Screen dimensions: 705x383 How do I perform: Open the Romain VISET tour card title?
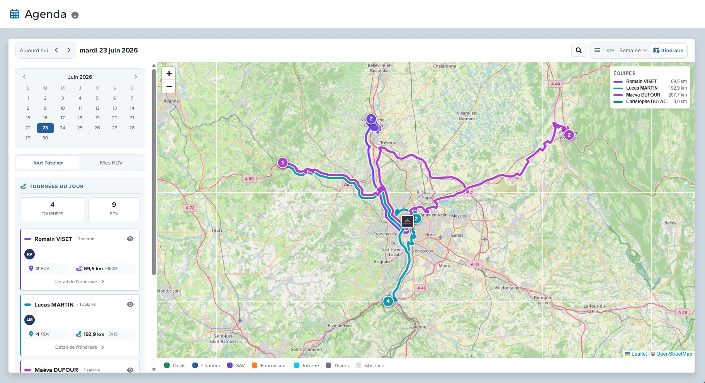pyautogui.click(x=53, y=239)
